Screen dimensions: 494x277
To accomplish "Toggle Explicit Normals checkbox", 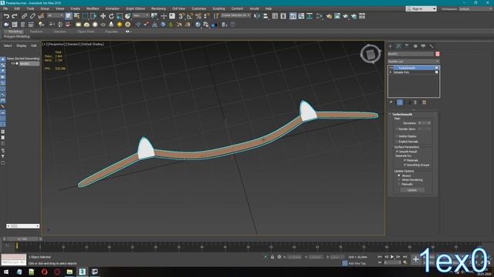I will pos(398,142).
